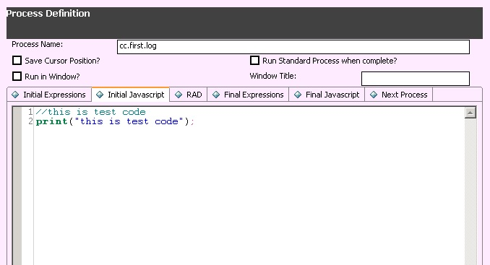490x265 pixels.
Task: Select the Final Expressions tab
Action: [x=248, y=95]
